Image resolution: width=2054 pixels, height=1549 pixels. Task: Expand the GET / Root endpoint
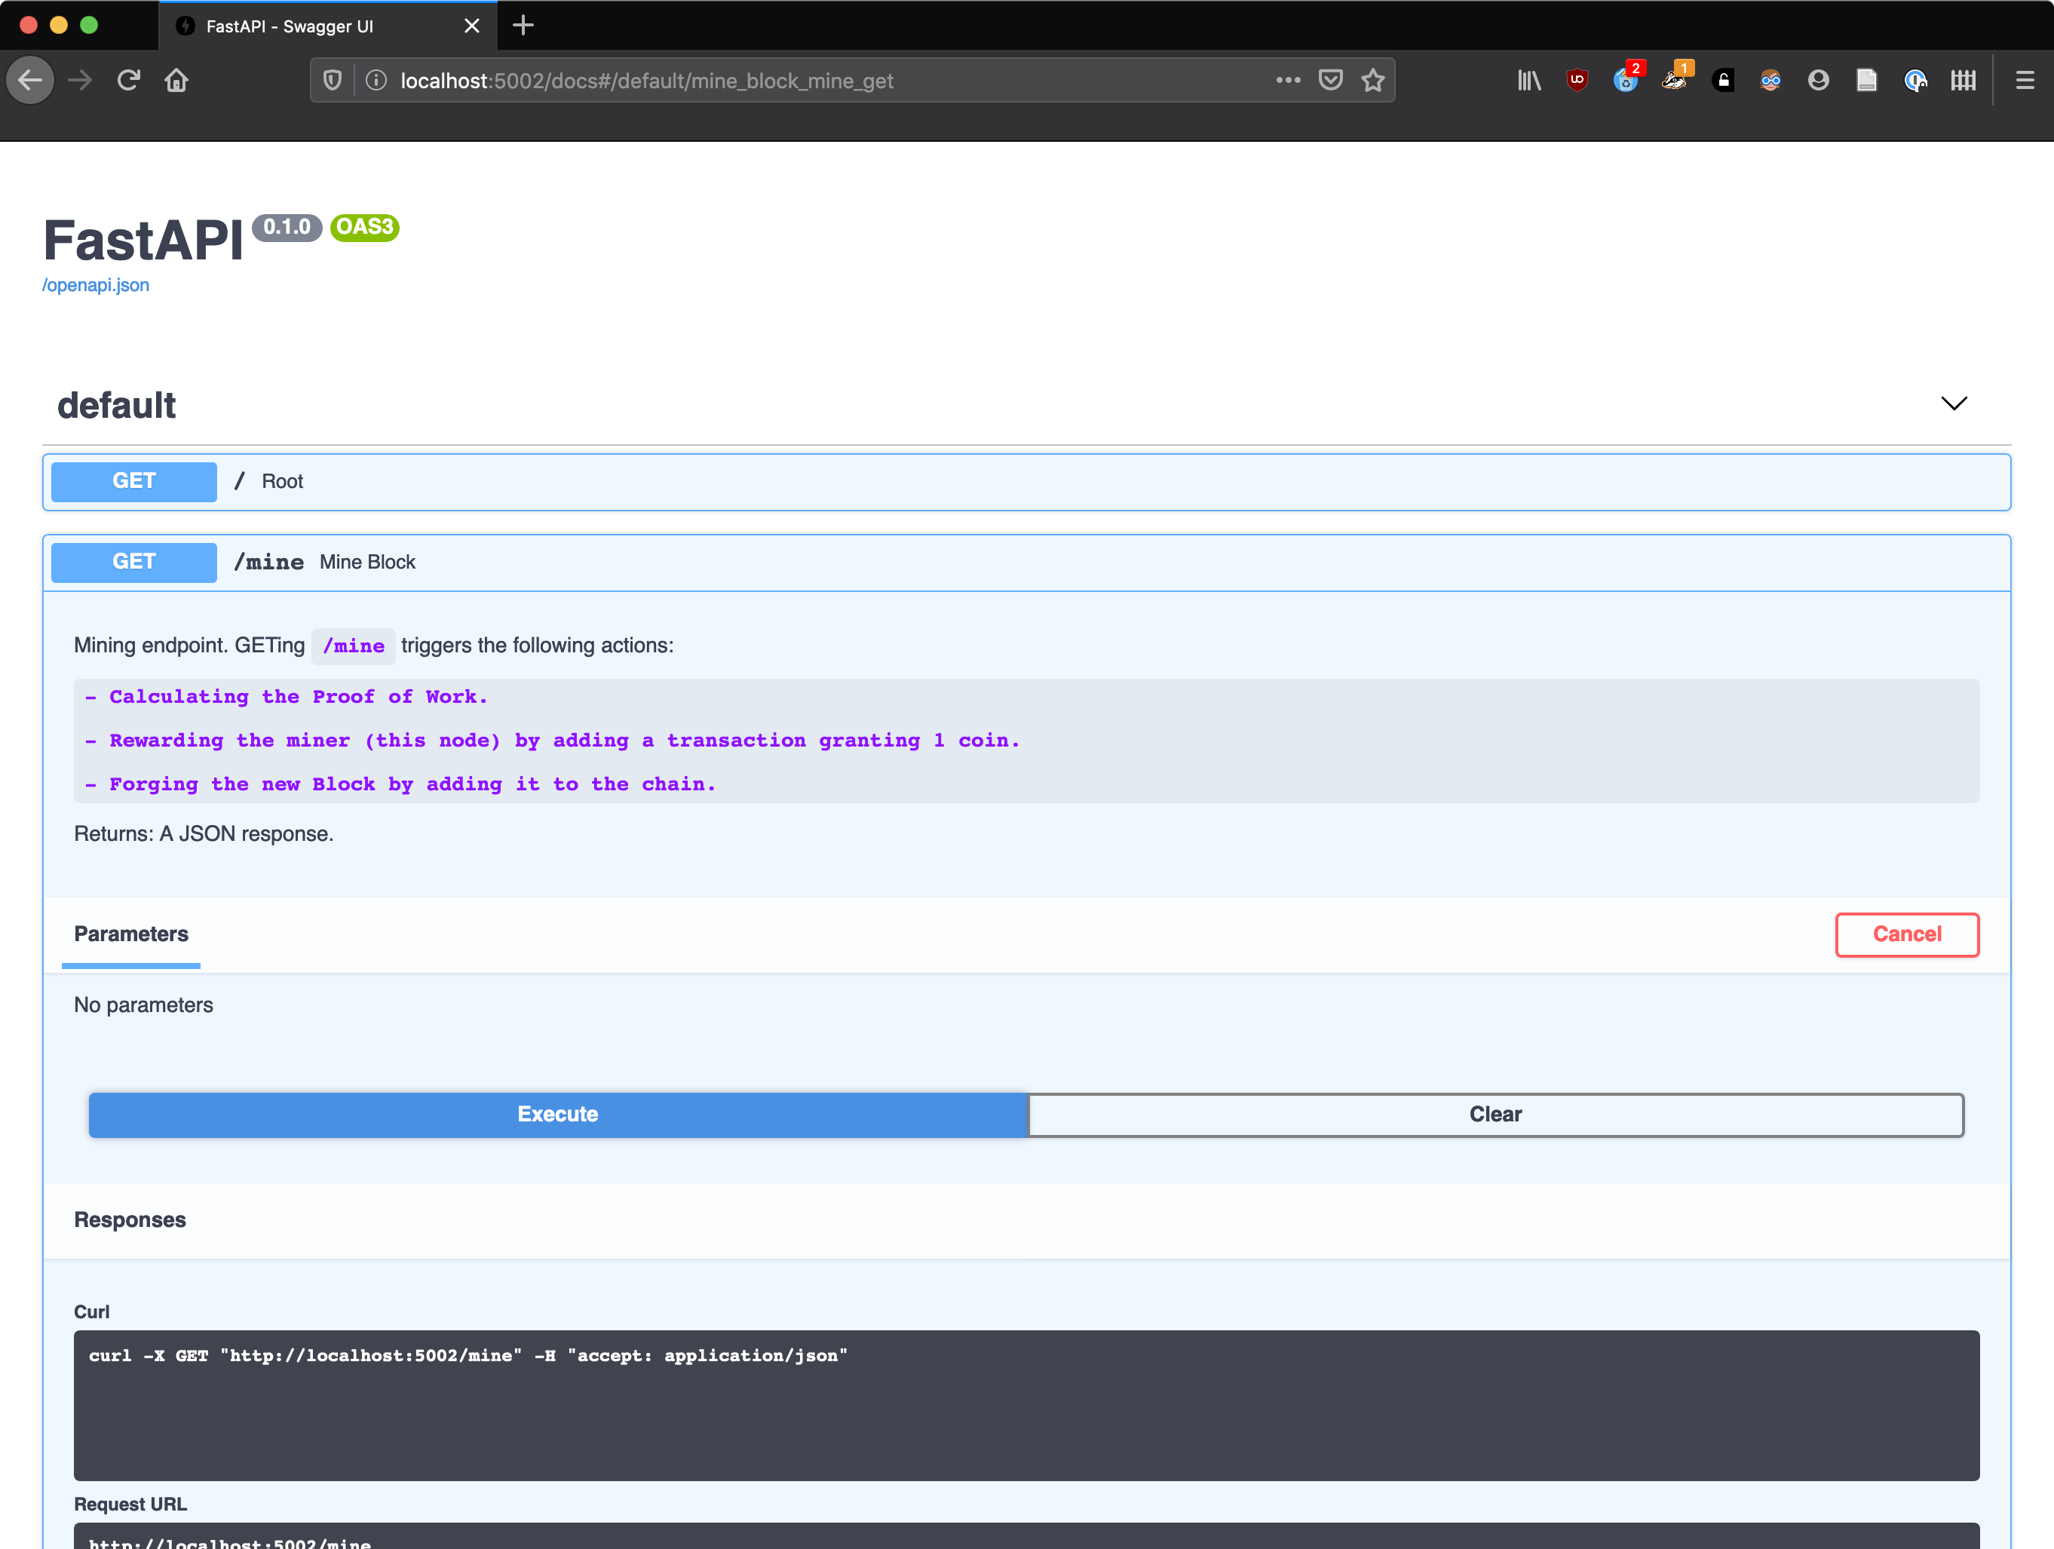coord(1026,482)
